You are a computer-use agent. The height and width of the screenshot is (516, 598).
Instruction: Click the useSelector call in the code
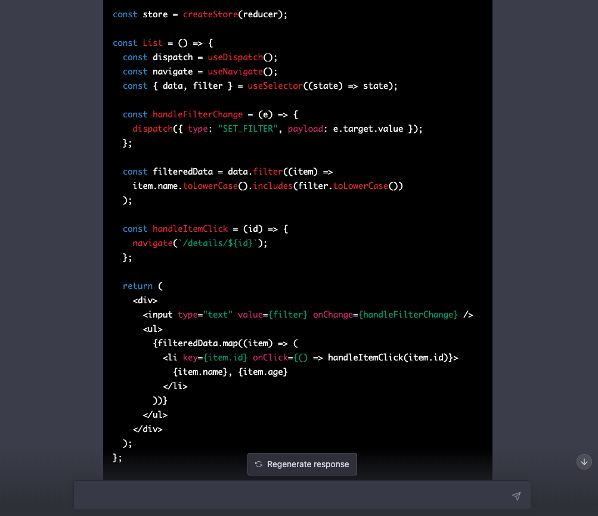(x=274, y=86)
